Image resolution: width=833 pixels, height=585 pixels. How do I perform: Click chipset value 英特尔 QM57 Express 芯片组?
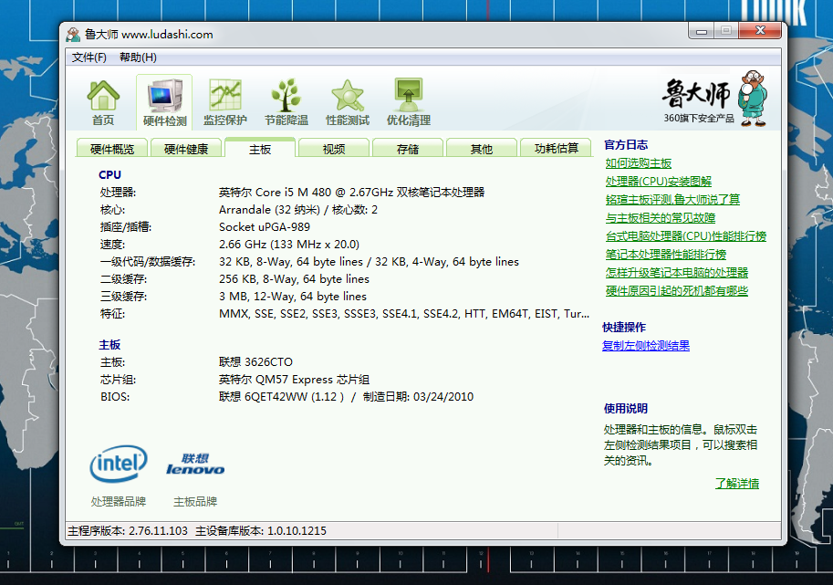click(294, 380)
